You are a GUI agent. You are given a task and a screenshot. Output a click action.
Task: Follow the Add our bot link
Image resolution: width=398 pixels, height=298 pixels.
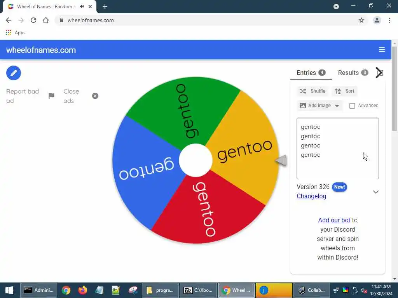334,220
